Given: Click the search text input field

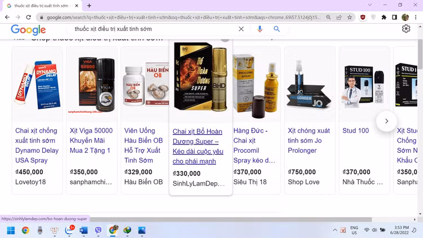Looking at the screenshot, I should click(152, 29).
